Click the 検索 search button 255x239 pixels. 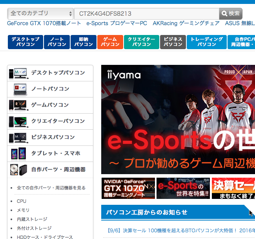tap(231, 14)
